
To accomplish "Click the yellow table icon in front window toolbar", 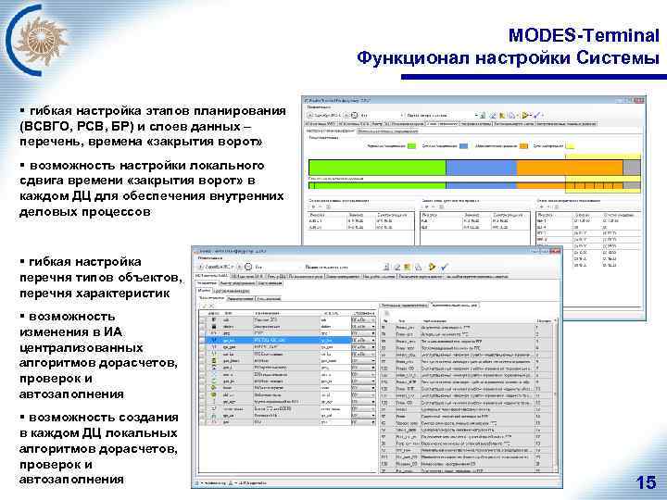I will (407, 267).
